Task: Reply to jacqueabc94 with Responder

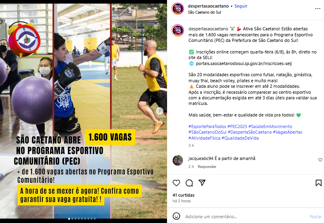Action: 207,167
